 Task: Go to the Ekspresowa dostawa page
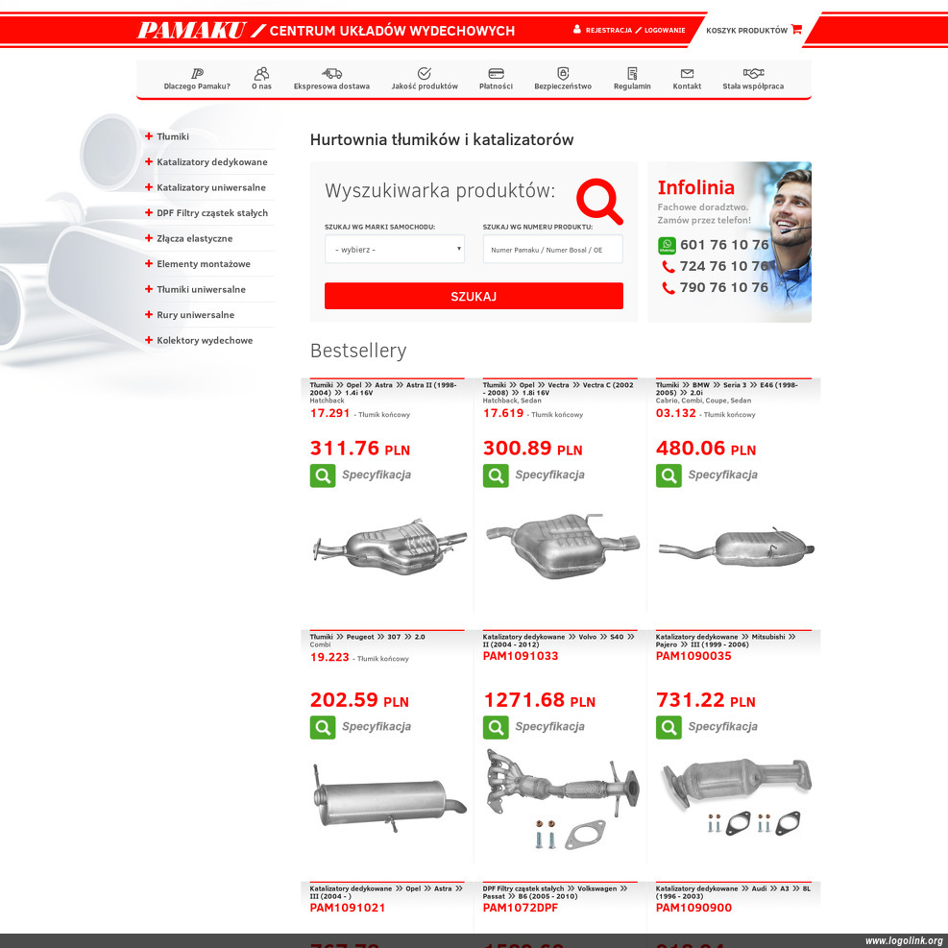point(332,86)
